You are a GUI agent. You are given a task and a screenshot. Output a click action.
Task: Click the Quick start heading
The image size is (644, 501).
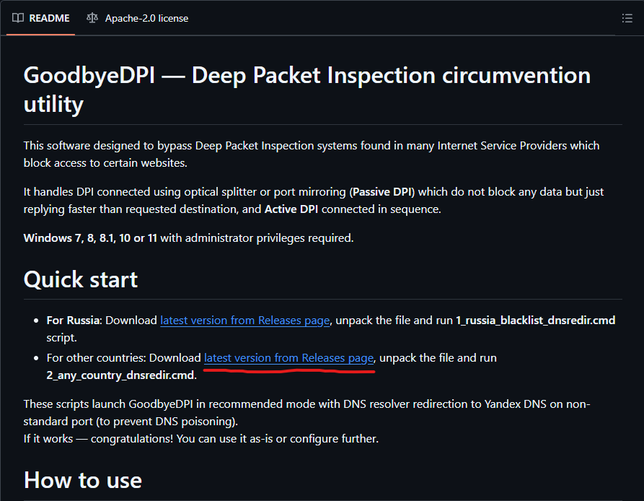point(81,279)
